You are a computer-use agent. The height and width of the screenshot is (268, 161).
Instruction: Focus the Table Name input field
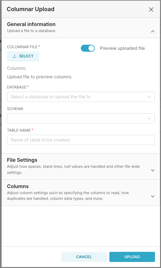click(x=81, y=140)
